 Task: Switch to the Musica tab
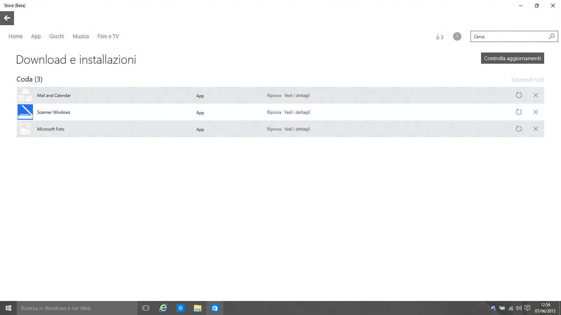click(x=81, y=36)
